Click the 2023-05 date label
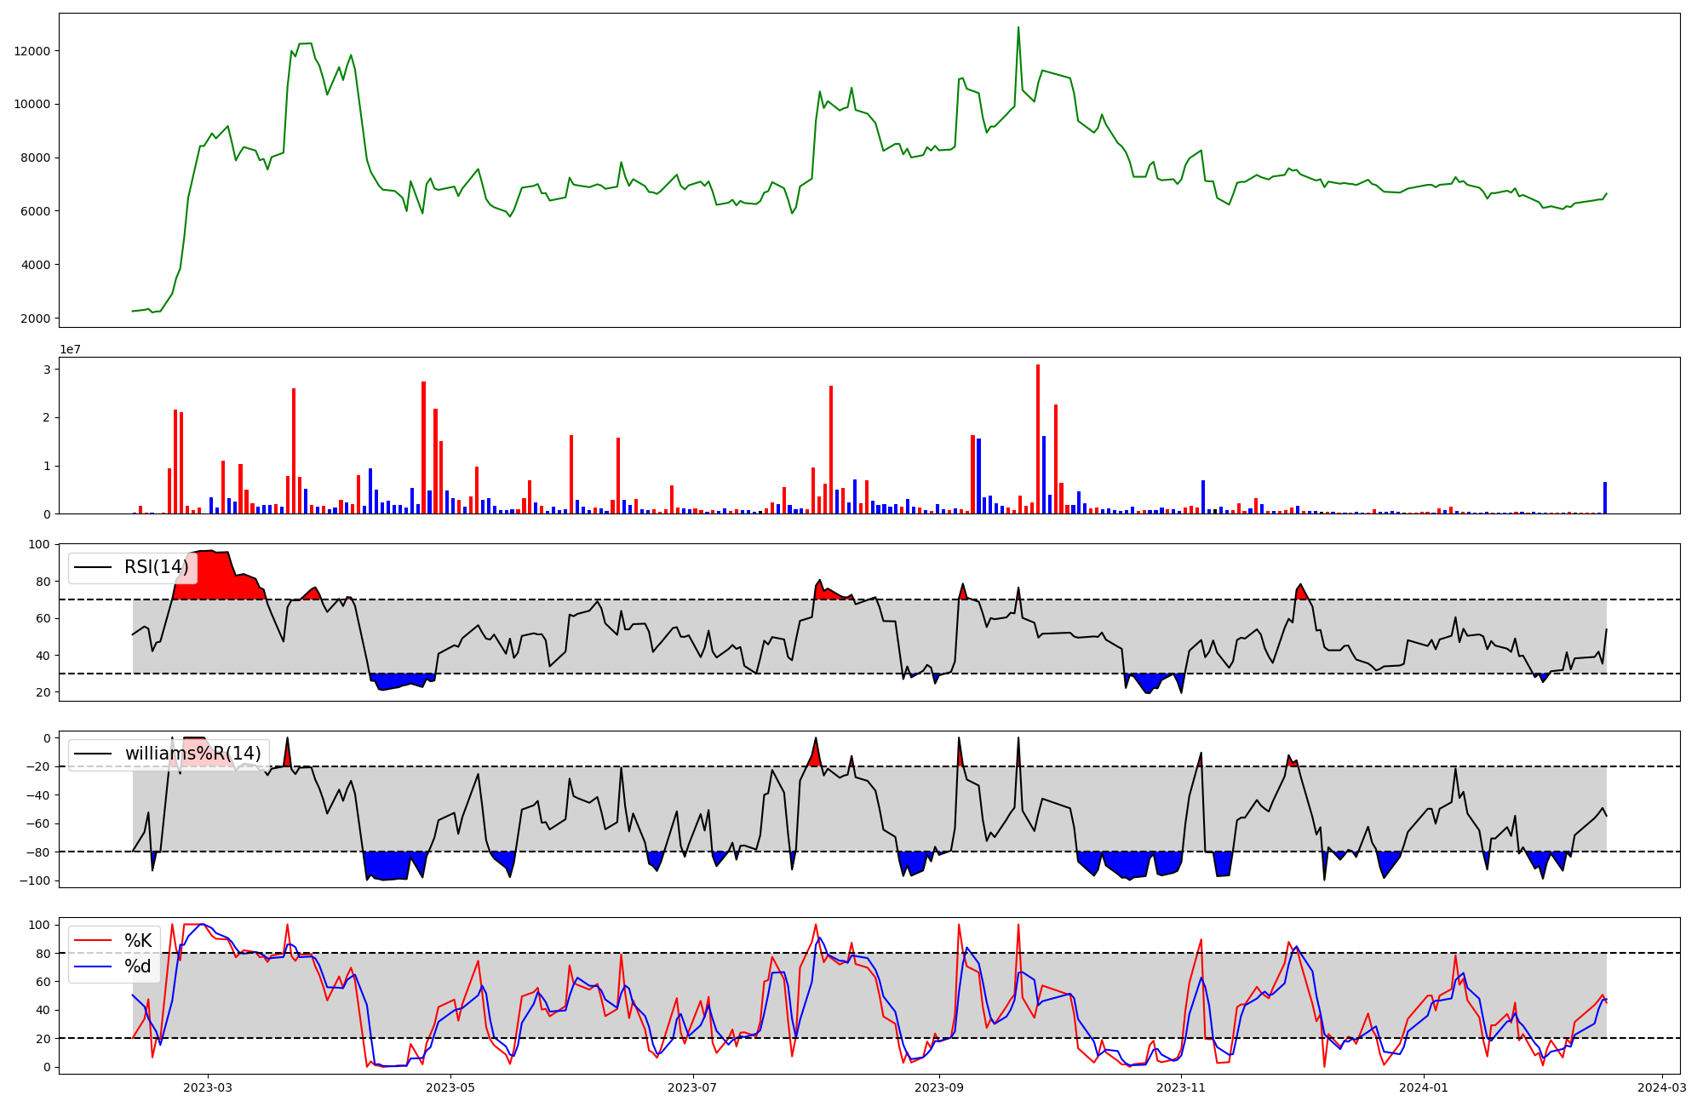1703x1107 pixels. [450, 1087]
